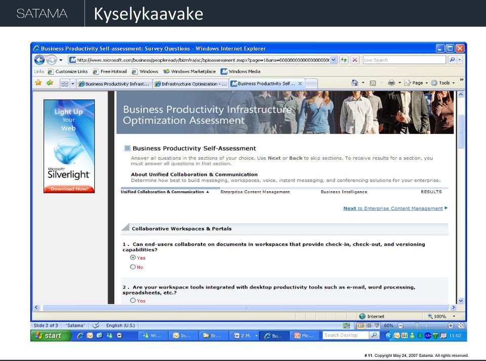The width and height of the screenshot is (486, 361).
Task: Click the RSS feeds icon
Action: point(373,83)
